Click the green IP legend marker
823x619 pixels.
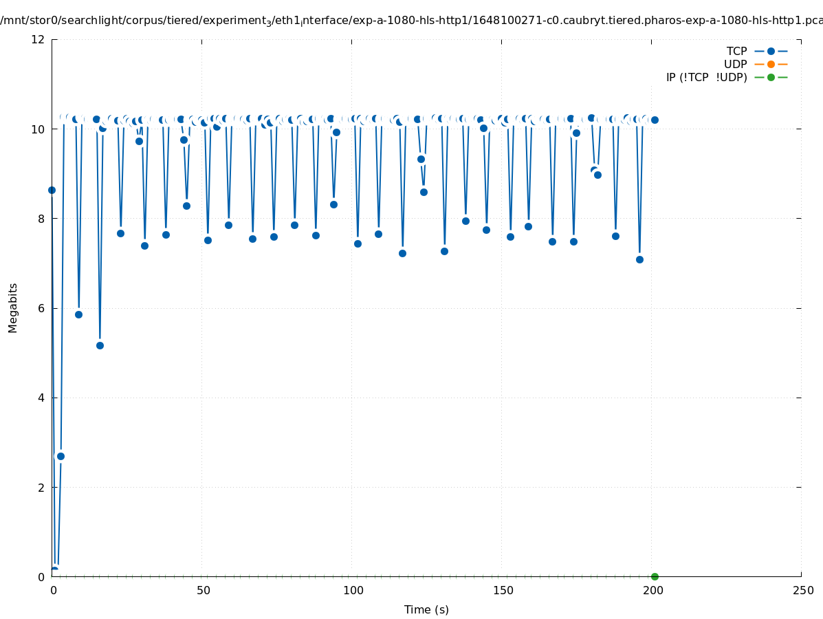tap(771, 77)
